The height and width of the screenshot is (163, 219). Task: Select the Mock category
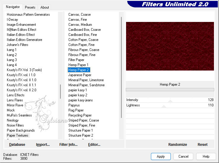pyautogui.click(x=11, y=110)
